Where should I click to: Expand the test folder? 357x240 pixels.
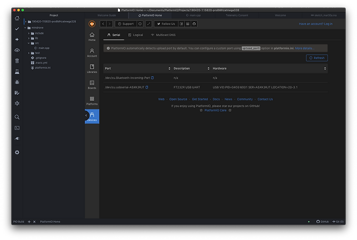(x=29, y=53)
